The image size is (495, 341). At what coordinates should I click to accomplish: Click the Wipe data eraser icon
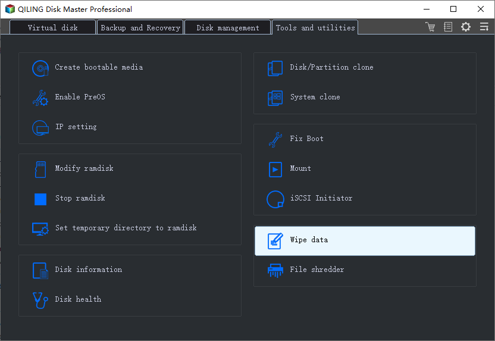pos(275,241)
